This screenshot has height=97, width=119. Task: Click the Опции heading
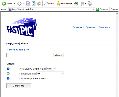(10, 64)
